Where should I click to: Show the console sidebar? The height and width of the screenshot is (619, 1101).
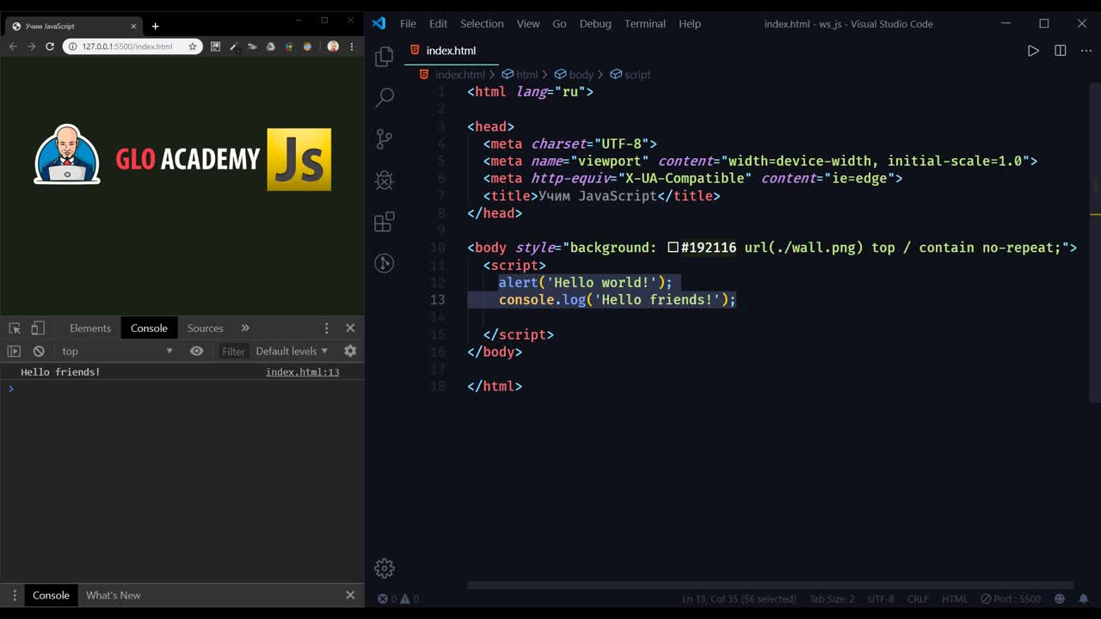14,351
